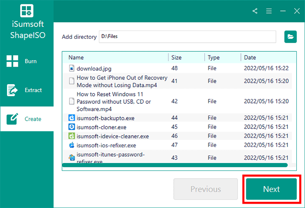Open the share icon in title bar
305x208 pixels.
[x=255, y=11]
